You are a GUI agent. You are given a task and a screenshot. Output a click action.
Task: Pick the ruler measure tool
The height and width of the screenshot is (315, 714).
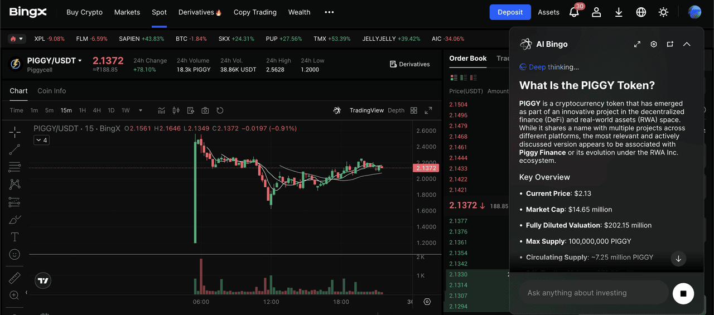click(15, 278)
